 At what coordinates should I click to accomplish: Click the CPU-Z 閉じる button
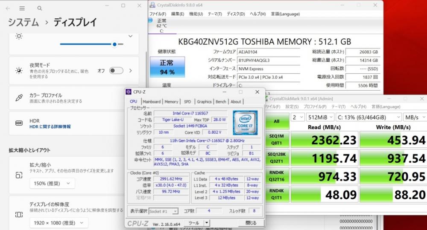pos(251,223)
